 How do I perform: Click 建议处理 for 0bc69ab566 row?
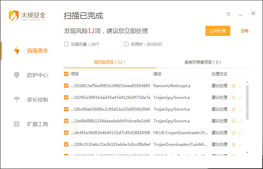tap(219, 109)
